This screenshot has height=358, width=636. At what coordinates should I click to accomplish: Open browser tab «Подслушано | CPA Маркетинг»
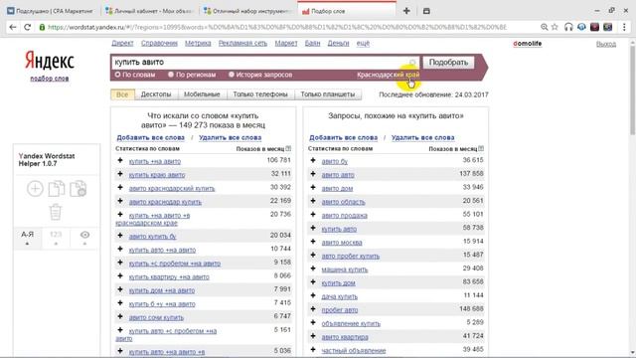click(51, 11)
